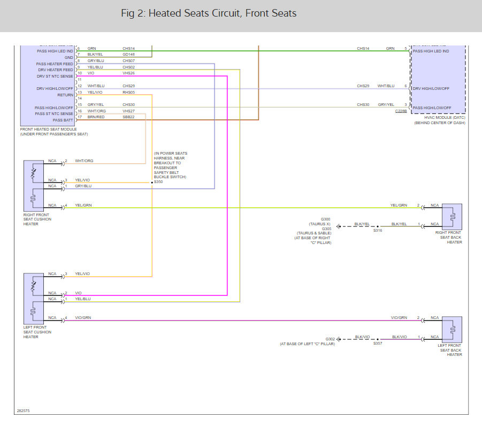Click the Right Front Seat Cushion Heater symbol
This screenshot has width=482, height=426.
(x=34, y=186)
